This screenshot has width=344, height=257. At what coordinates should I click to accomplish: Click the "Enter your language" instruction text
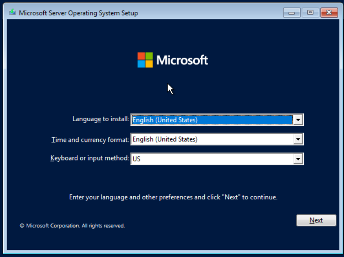(x=173, y=197)
